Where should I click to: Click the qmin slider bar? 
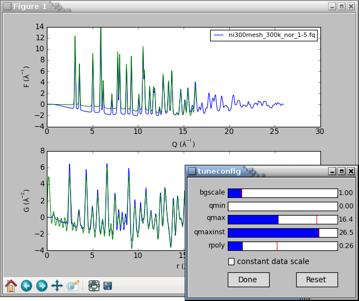pyautogui.click(x=282, y=206)
